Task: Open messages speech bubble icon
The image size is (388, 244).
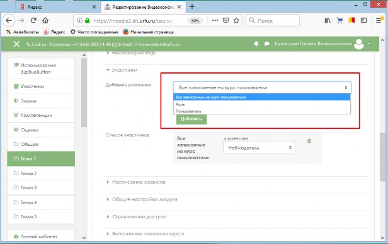Action: (267, 44)
